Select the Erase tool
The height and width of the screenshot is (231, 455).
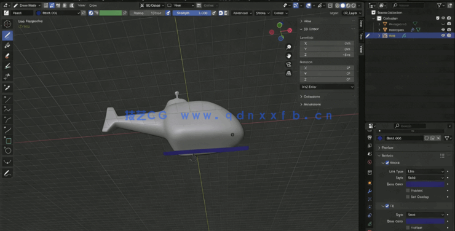(x=7, y=56)
